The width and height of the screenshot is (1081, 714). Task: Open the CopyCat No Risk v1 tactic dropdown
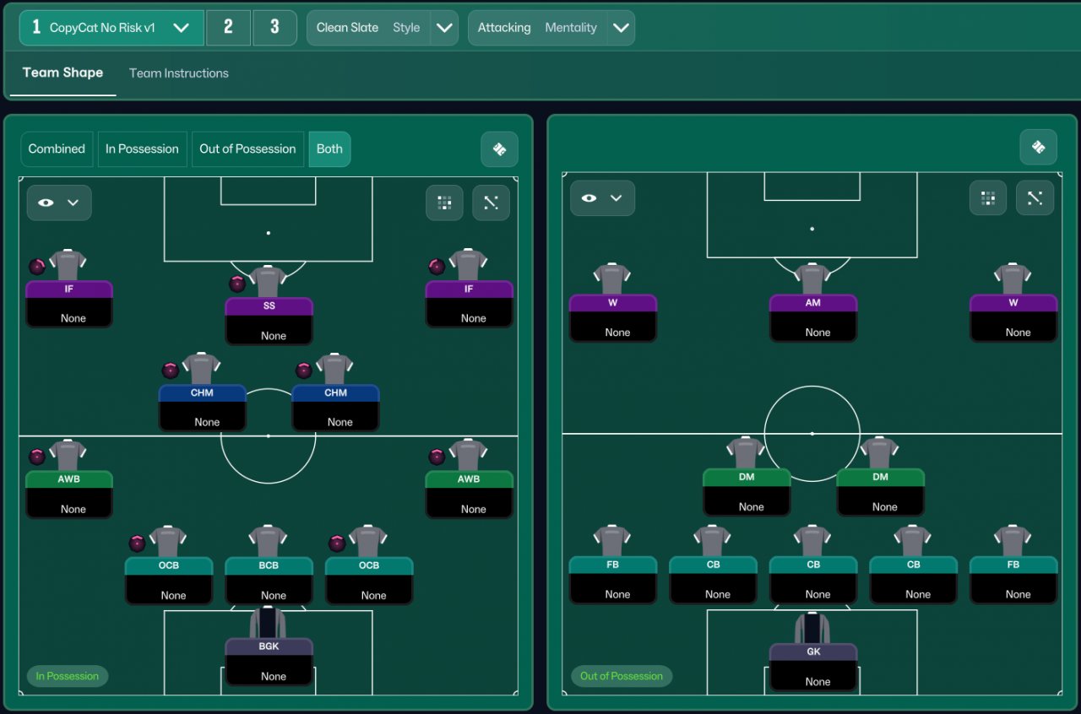click(111, 28)
